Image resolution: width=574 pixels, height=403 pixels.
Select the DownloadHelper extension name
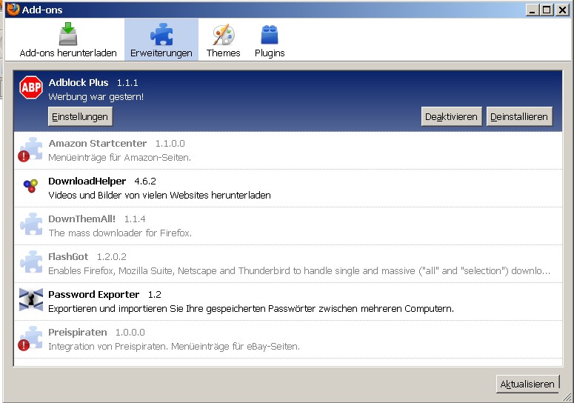(x=87, y=181)
